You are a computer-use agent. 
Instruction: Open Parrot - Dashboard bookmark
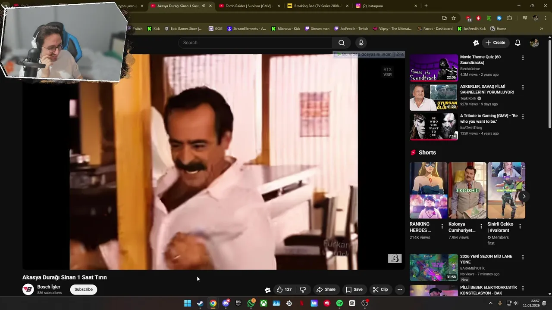coord(435,29)
